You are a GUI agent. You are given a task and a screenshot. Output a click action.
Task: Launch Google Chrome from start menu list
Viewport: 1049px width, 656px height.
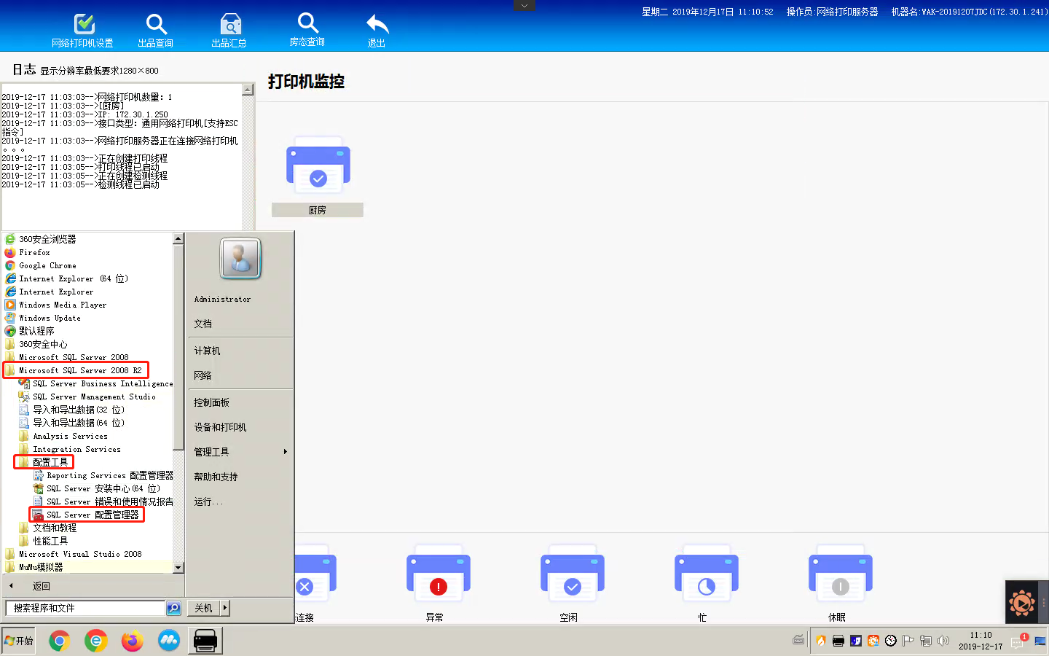(47, 265)
